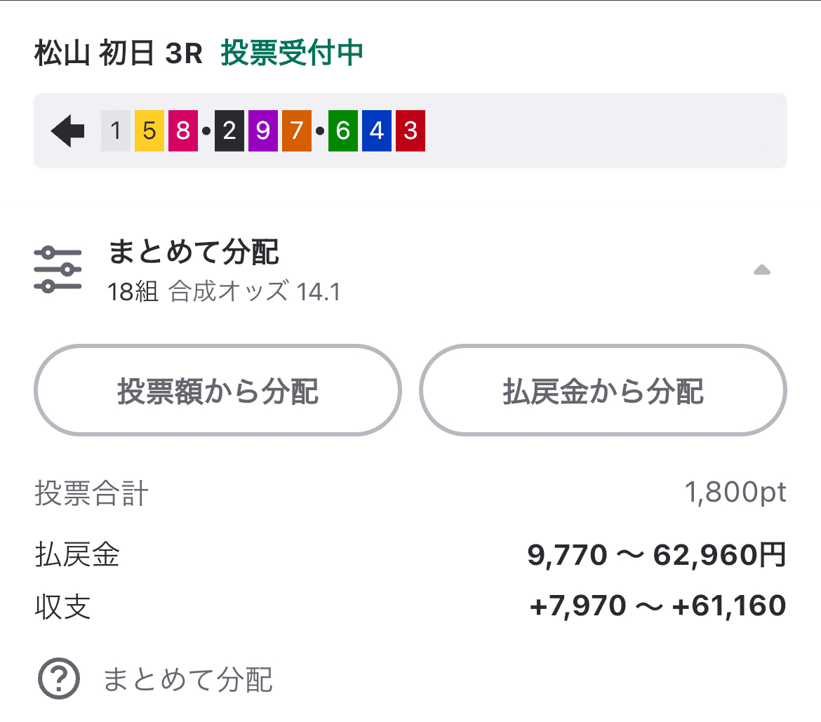The width and height of the screenshot is (821, 722).
Task: Click the 投票額から分配 button
Action: click(217, 391)
